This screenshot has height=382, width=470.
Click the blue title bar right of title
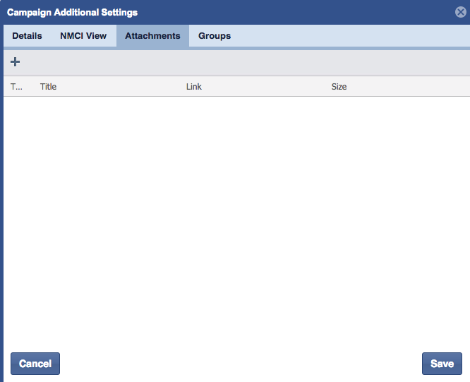coord(296,12)
